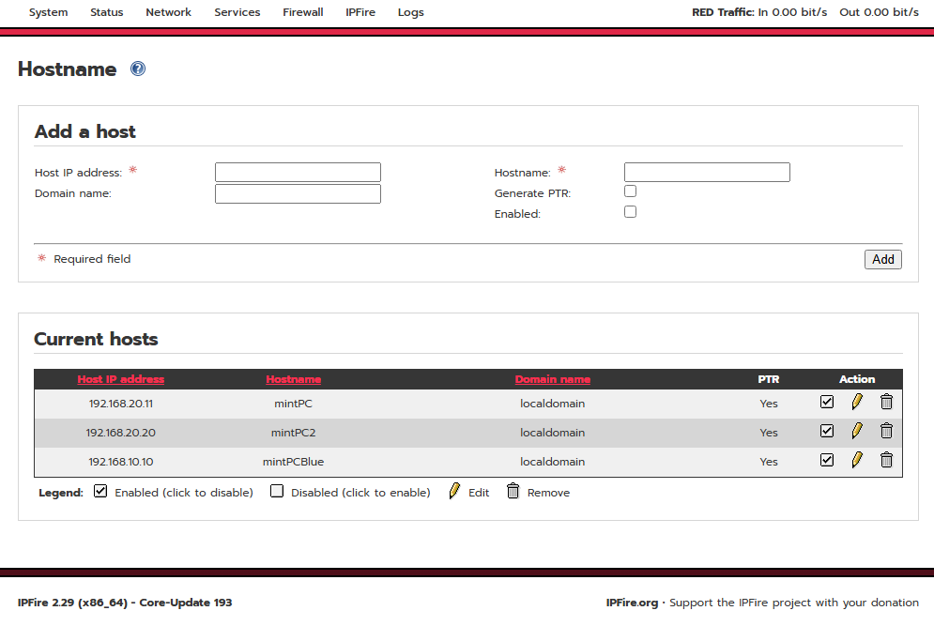Edit the mintPC host entry

[x=857, y=402]
